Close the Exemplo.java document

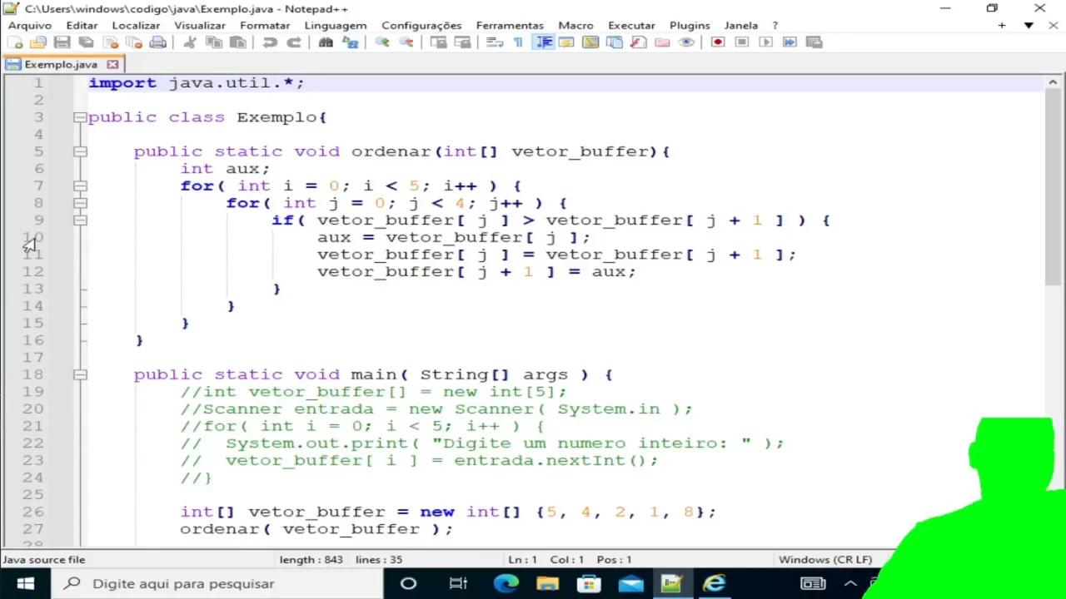[112, 64]
